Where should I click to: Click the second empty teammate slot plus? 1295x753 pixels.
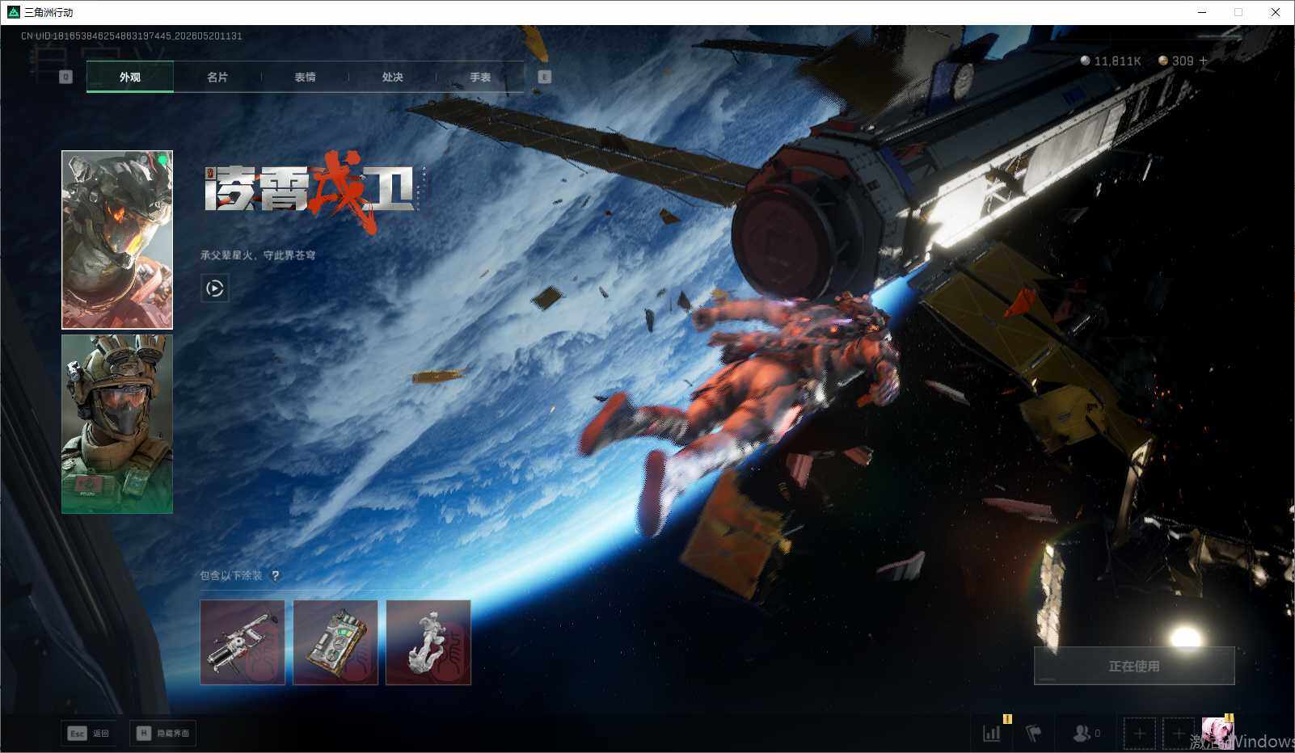tap(1179, 734)
